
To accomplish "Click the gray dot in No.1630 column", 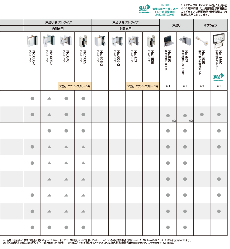I will (x=202, y=115).
